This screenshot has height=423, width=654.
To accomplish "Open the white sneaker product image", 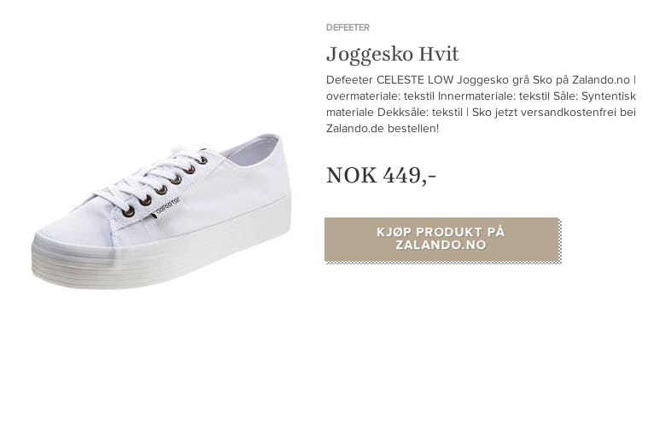I will (162, 211).
